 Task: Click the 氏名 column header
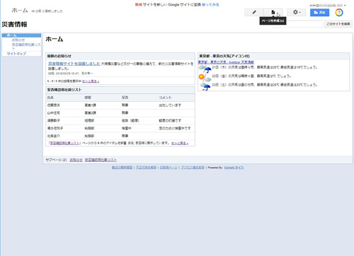coord(50,98)
